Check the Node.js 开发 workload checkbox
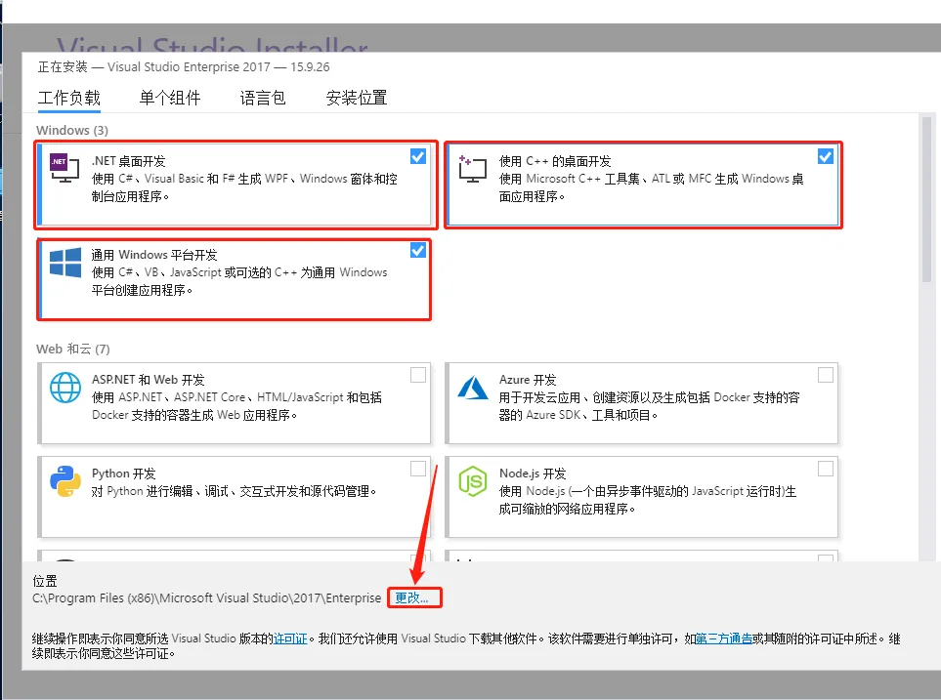Image resolution: width=941 pixels, height=700 pixels. coord(826,469)
